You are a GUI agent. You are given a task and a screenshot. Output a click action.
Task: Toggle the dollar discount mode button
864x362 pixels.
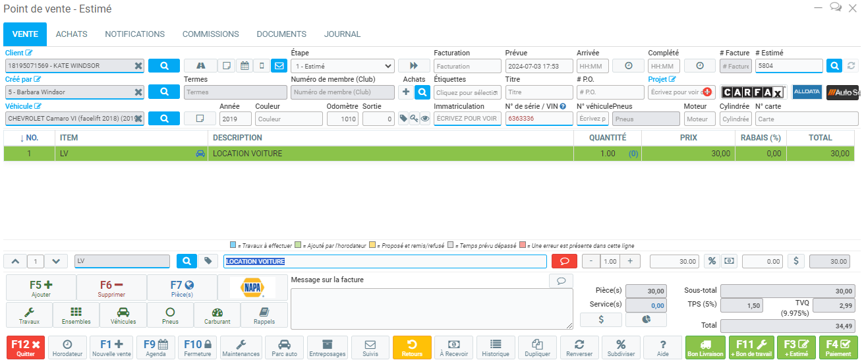[x=795, y=261]
